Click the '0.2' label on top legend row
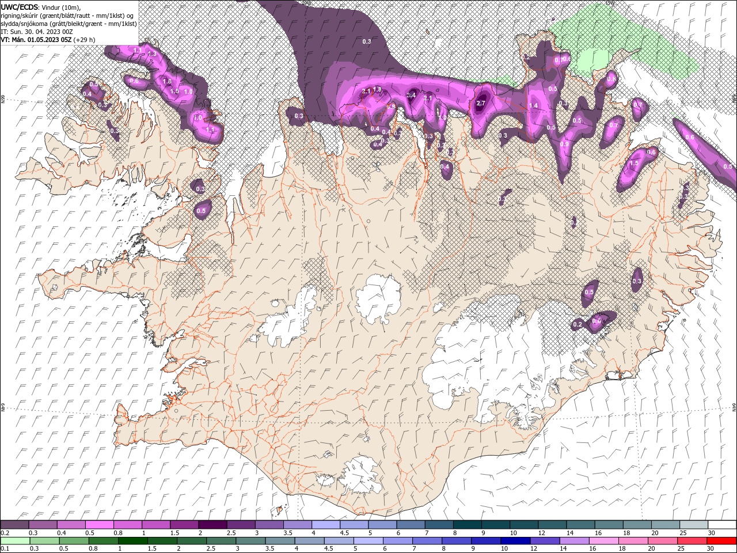This screenshot has width=737, height=553. 5,533
